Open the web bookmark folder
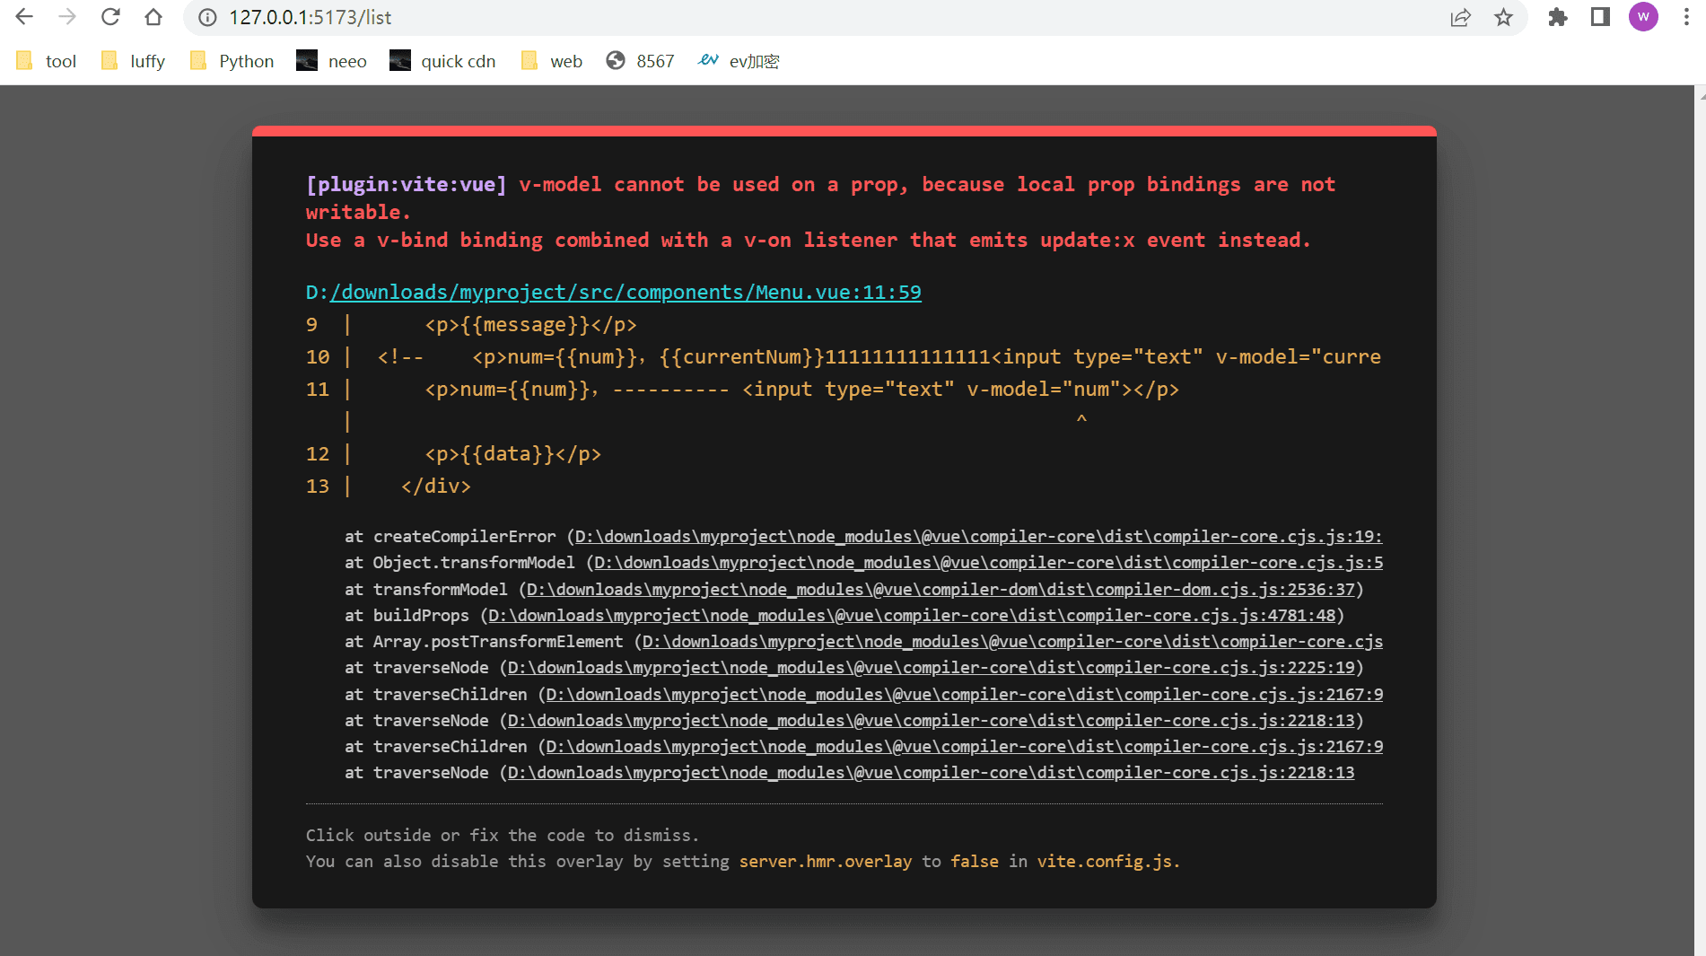Image resolution: width=1706 pixels, height=956 pixels. pos(552,61)
